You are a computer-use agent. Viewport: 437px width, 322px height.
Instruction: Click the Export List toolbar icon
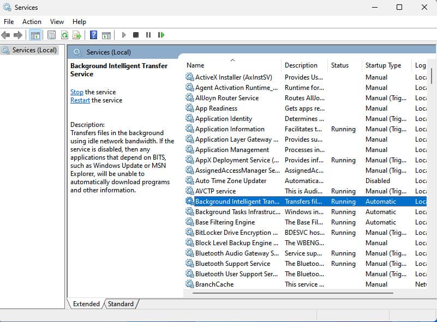point(77,35)
